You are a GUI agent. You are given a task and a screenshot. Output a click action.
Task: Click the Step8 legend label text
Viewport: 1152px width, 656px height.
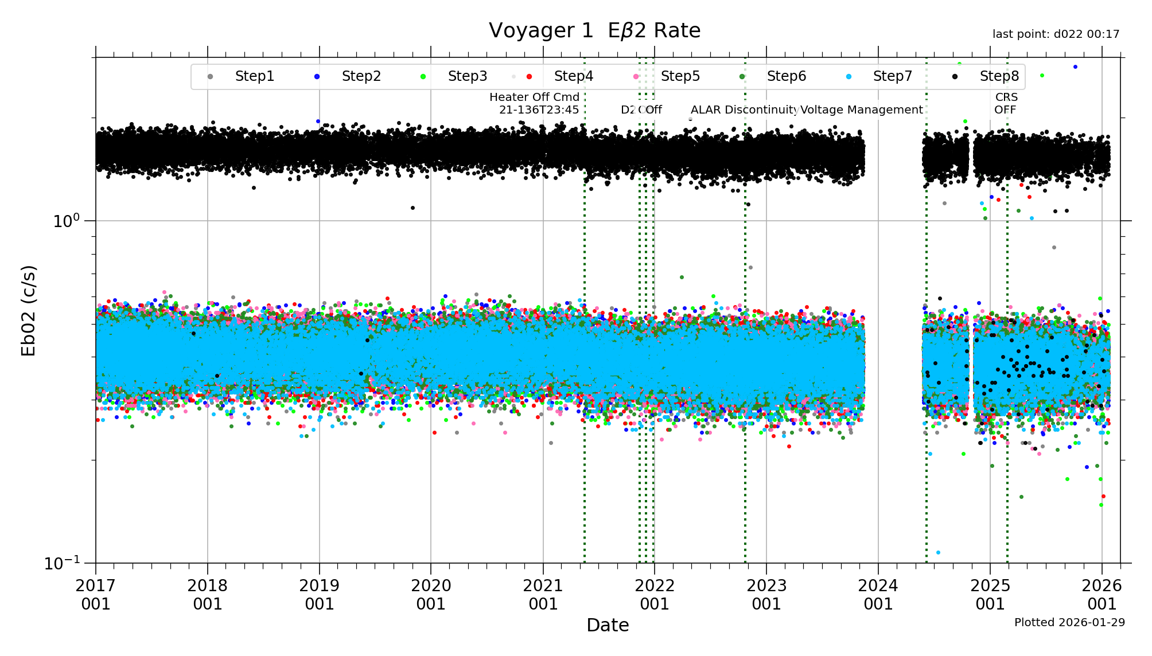pos(999,76)
